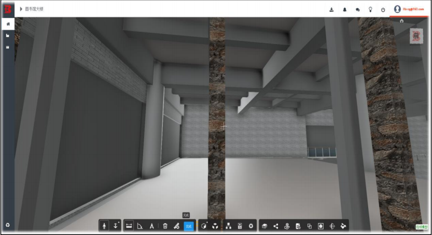Click the diamond component icon
This screenshot has height=235, width=432.
coord(332,226)
